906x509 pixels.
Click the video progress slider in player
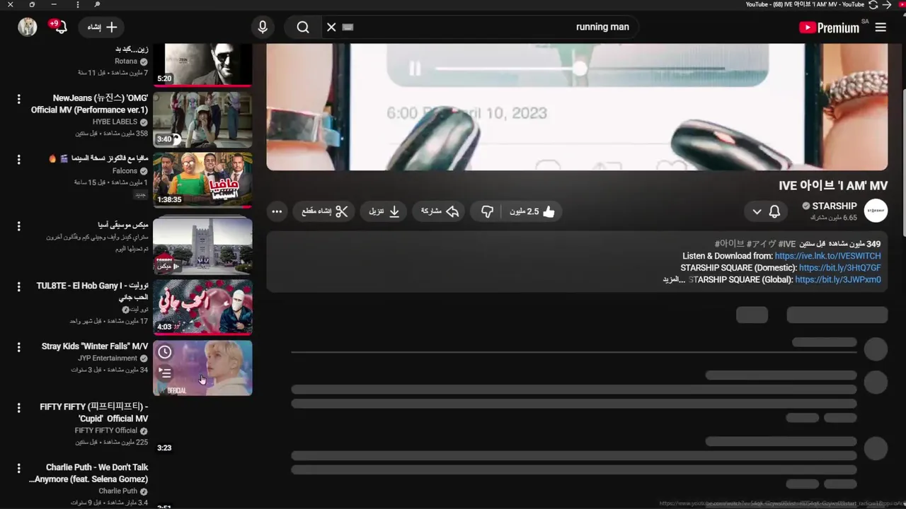click(x=580, y=69)
